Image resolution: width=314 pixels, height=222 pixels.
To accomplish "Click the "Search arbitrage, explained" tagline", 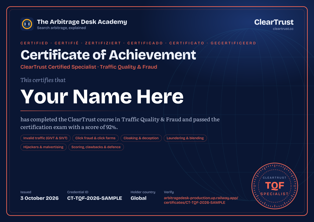I will click(61, 28).
